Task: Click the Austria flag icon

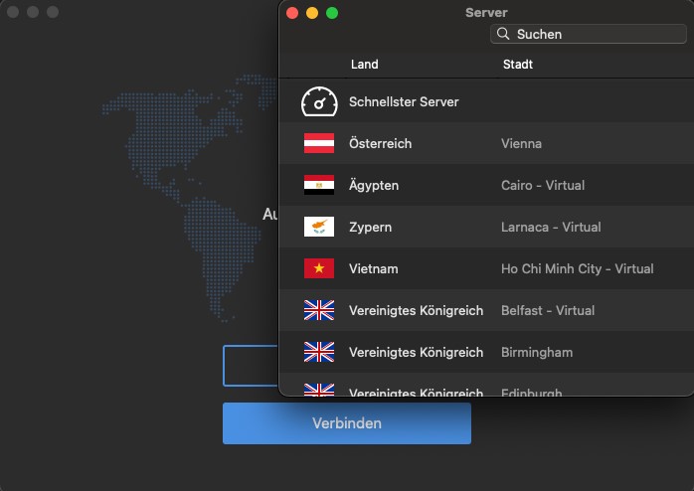Action: [319, 143]
